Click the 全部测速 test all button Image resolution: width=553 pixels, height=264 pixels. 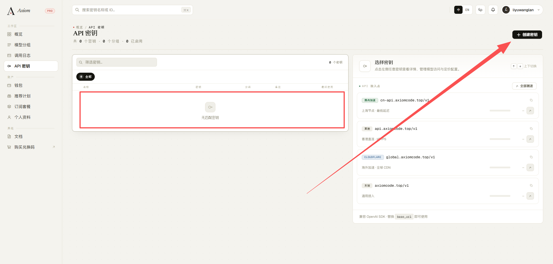(x=524, y=86)
